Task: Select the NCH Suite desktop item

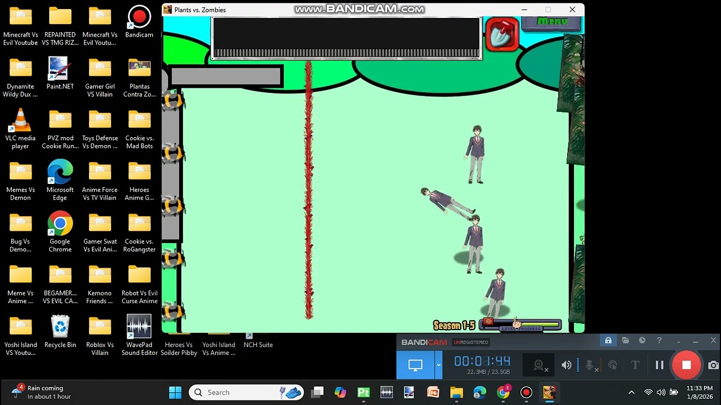Action: click(258, 341)
